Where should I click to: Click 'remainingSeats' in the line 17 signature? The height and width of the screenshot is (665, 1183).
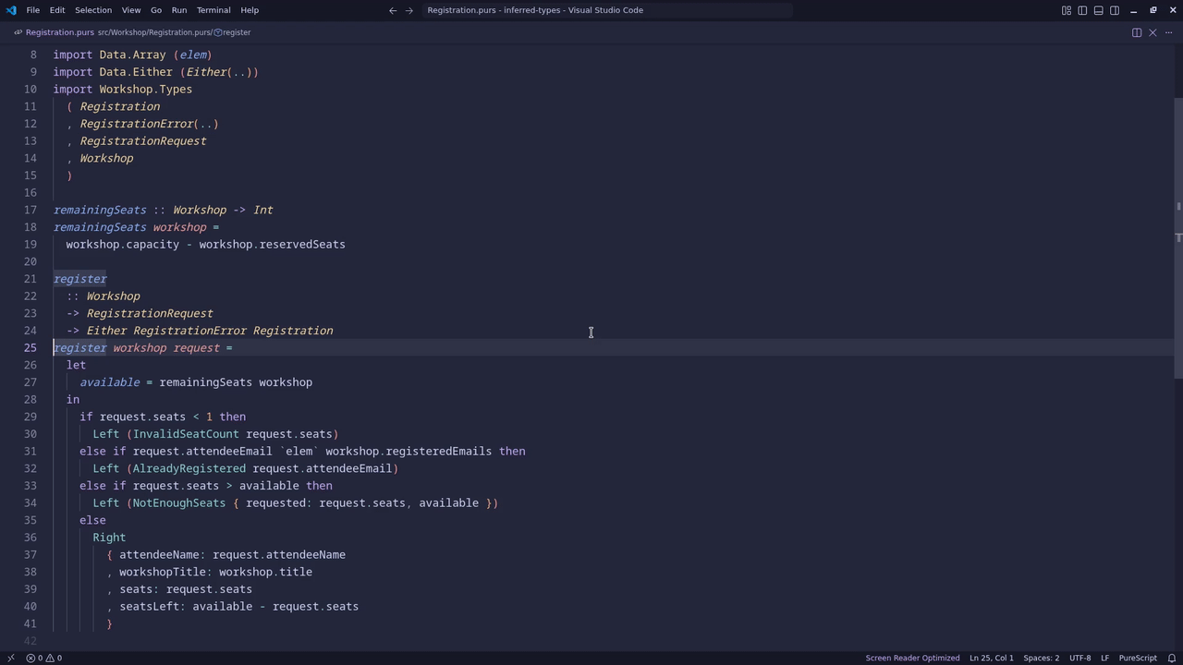pos(100,210)
